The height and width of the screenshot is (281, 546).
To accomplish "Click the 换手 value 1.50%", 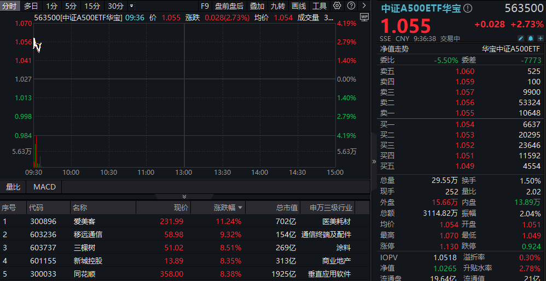I will [x=531, y=181].
